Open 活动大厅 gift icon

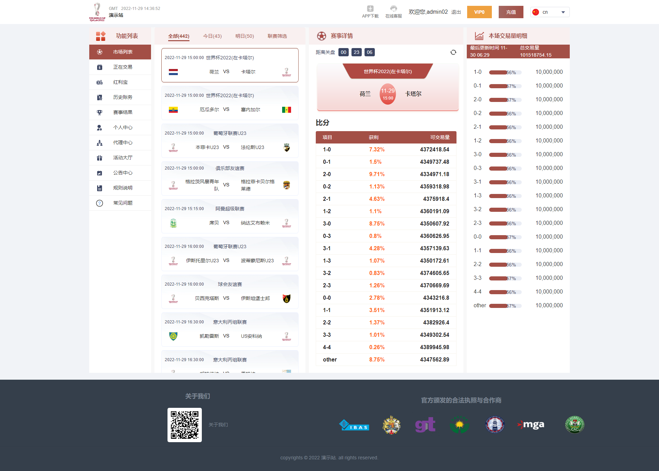click(x=100, y=158)
